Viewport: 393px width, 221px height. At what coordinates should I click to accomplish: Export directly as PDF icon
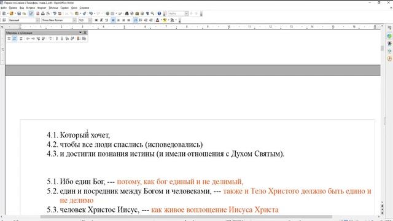[38, 14]
